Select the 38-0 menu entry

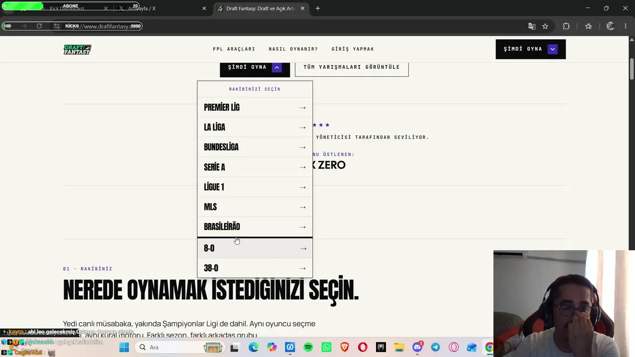pos(255,268)
